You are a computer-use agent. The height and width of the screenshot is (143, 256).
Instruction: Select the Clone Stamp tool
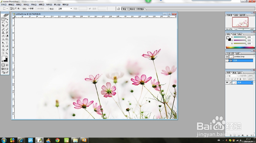click(x=3, y=33)
